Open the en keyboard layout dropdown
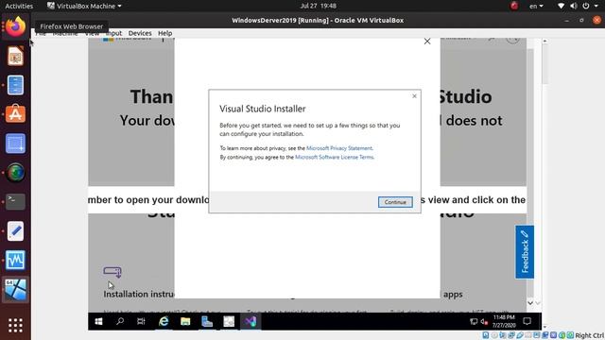This screenshot has width=605, height=340. point(536,6)
